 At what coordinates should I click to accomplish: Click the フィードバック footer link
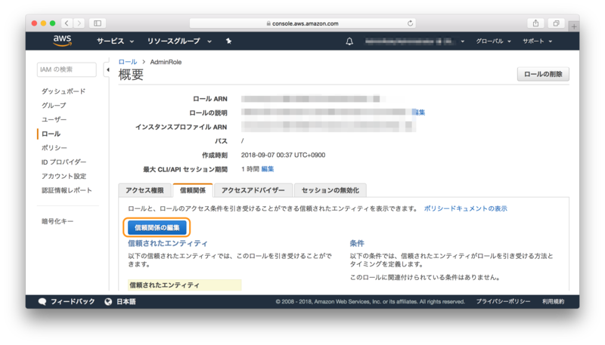[x=73, y=301]
